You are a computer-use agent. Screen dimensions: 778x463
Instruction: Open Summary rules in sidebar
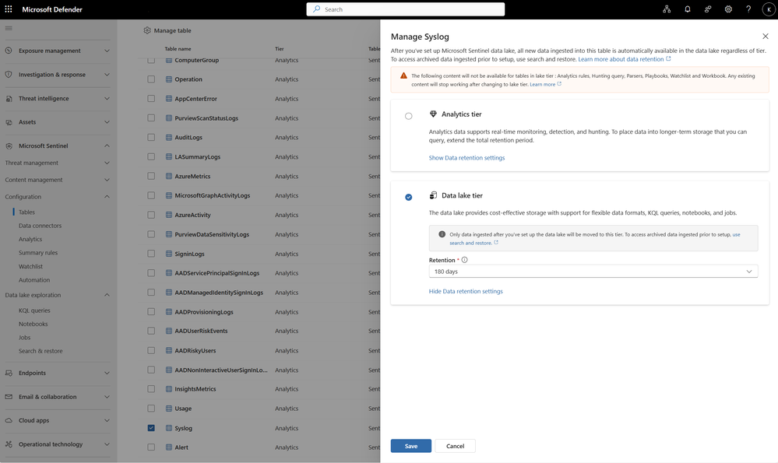(x=38, y=253)
